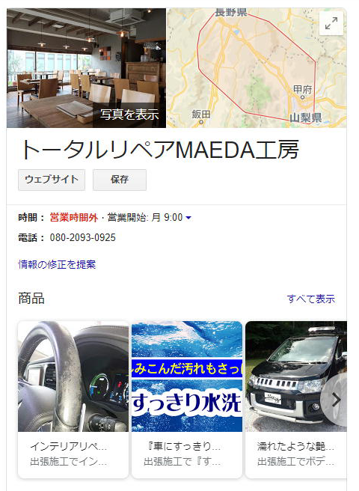Open the すっきり水洗 product image

[187, 376]
